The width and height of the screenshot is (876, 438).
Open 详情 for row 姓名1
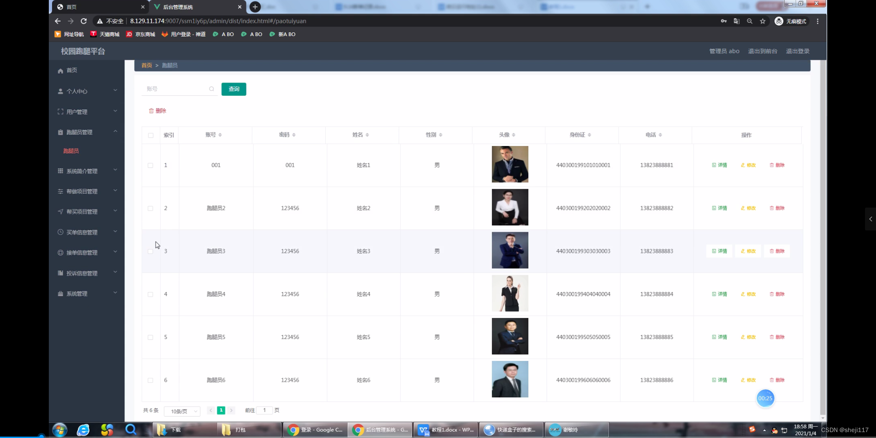[720, 165]
